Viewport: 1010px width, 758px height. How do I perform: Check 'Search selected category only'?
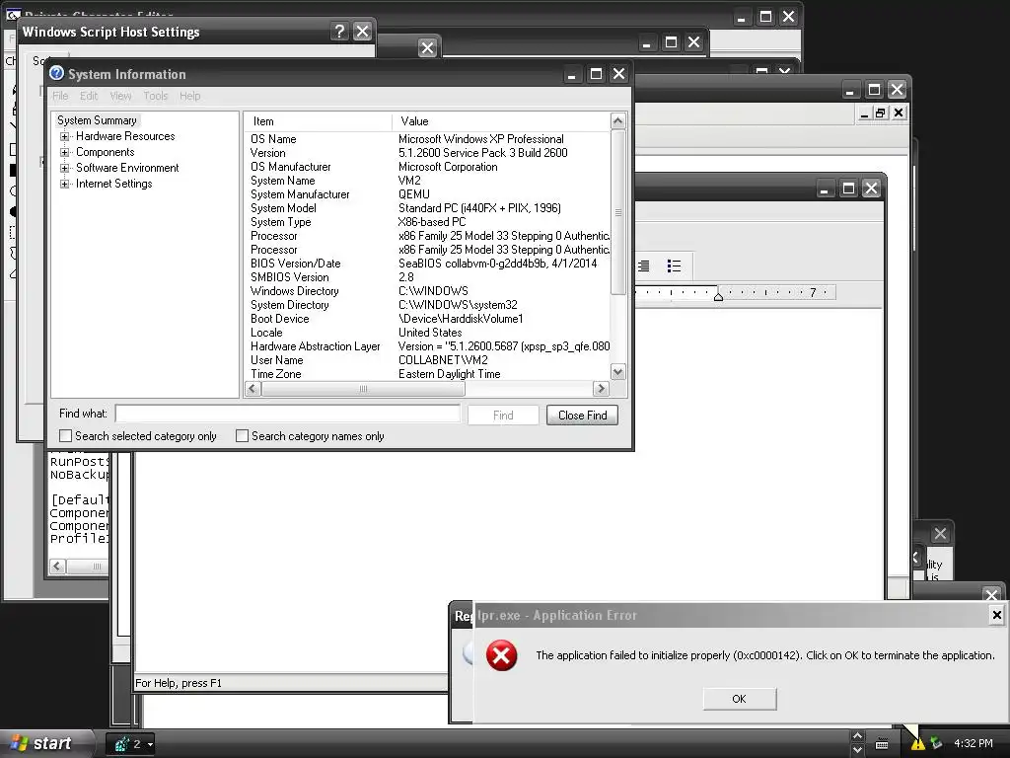[x=65, y=436]
